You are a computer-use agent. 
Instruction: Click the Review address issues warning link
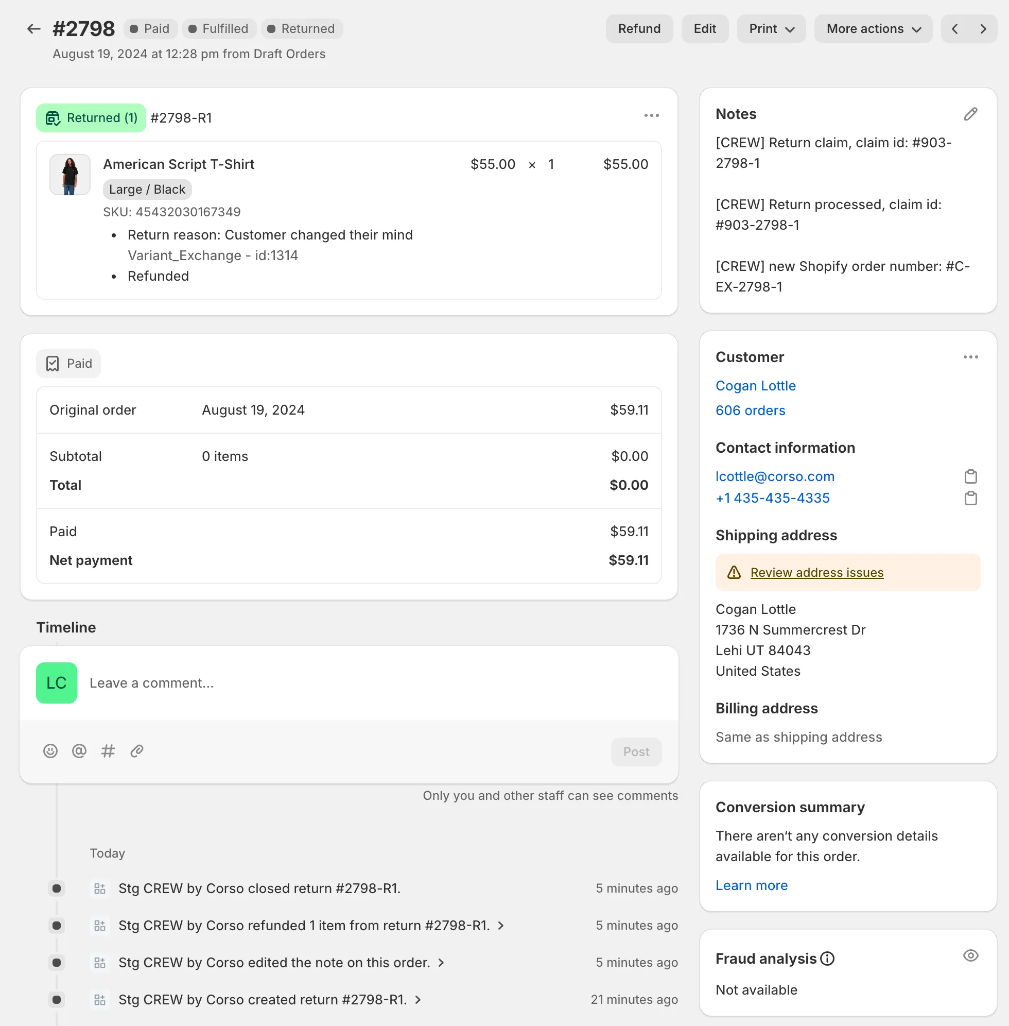[816, 572]
